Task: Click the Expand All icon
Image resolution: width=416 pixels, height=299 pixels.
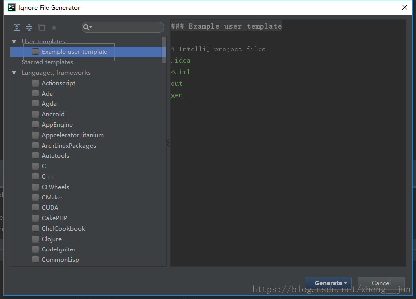Action: 17,27
